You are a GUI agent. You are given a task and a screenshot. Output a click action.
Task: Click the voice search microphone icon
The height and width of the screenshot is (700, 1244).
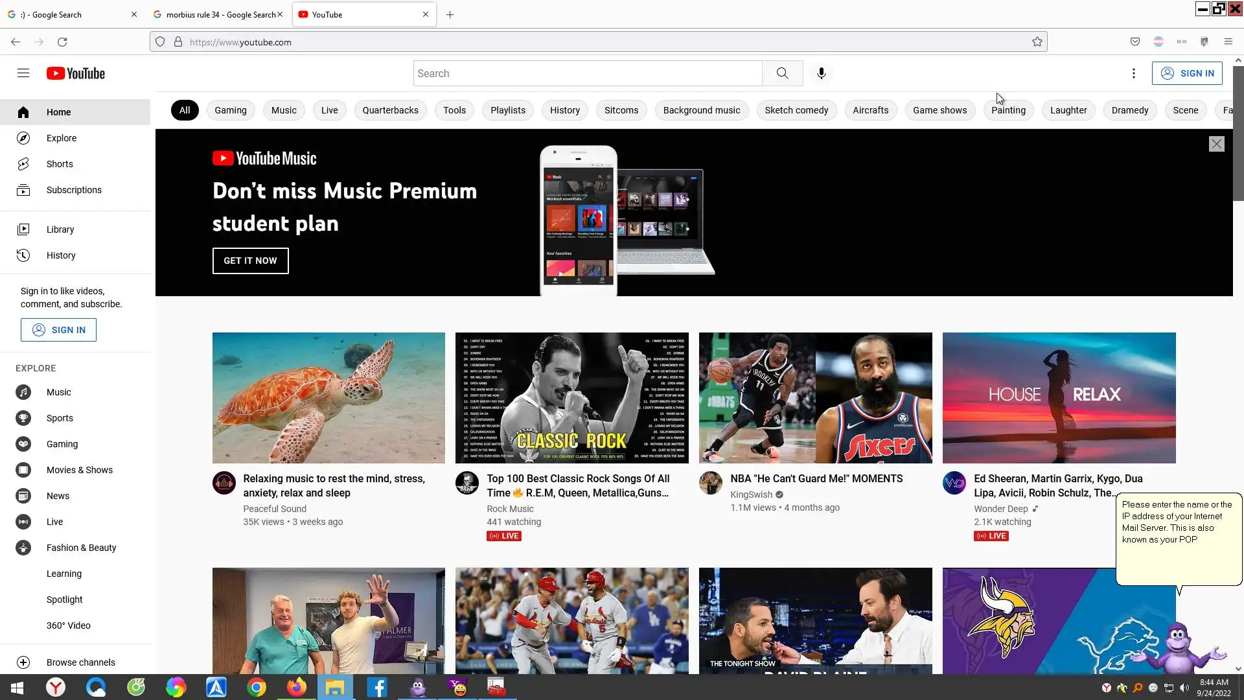point(821,73)
